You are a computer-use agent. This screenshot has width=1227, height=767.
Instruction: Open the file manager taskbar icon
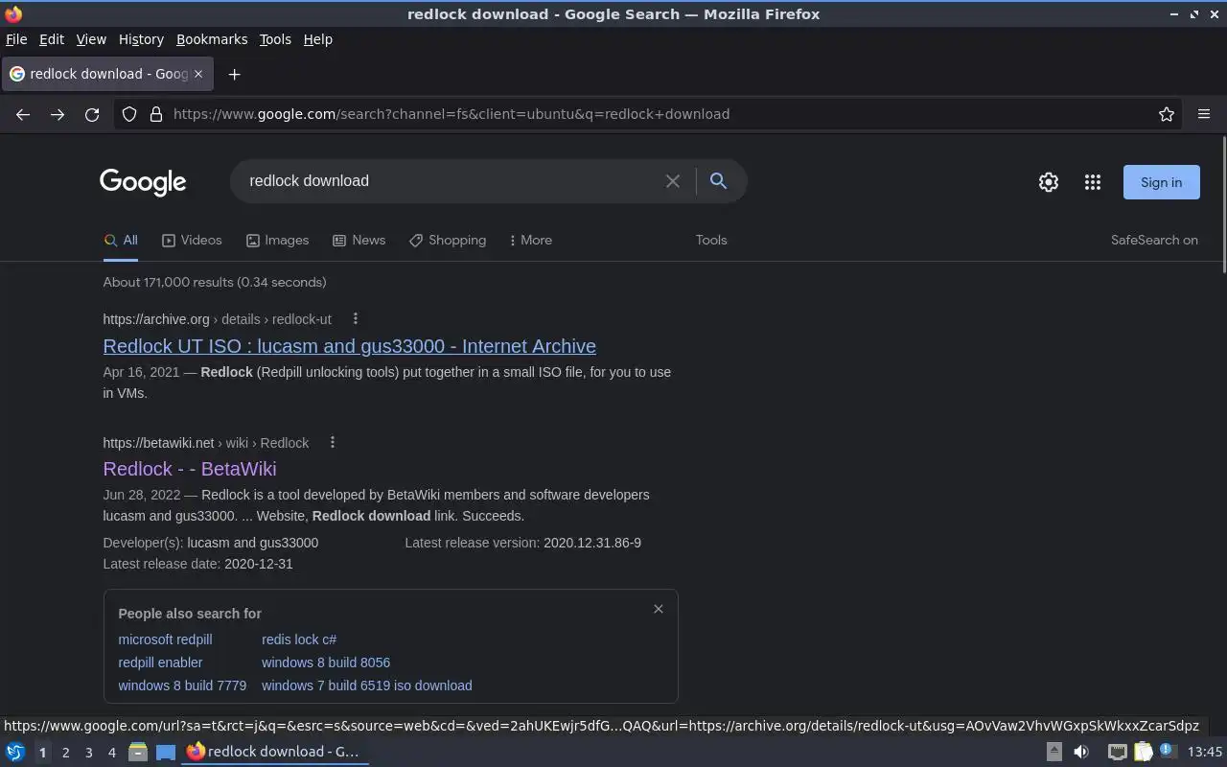click(138, 752)
